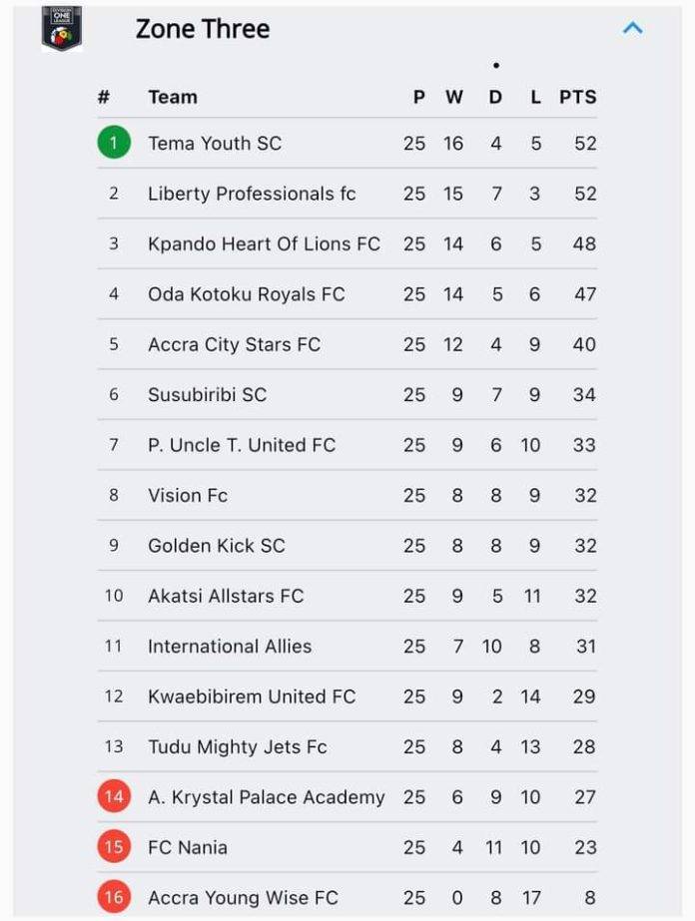Click the red rank 15 badge
695x921 pixels.
tap(114, 847)
